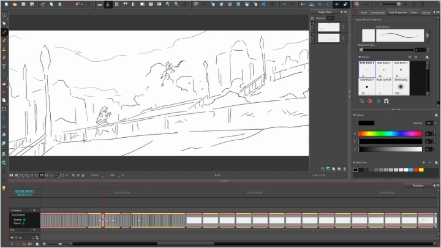Click the Cut scissors icon
441x248 pixels.
tap(43, 4)
